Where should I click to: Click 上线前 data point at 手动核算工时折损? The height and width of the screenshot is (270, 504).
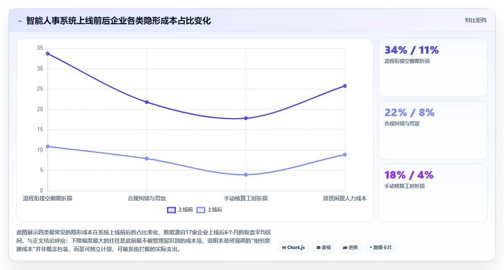[246, 118]
